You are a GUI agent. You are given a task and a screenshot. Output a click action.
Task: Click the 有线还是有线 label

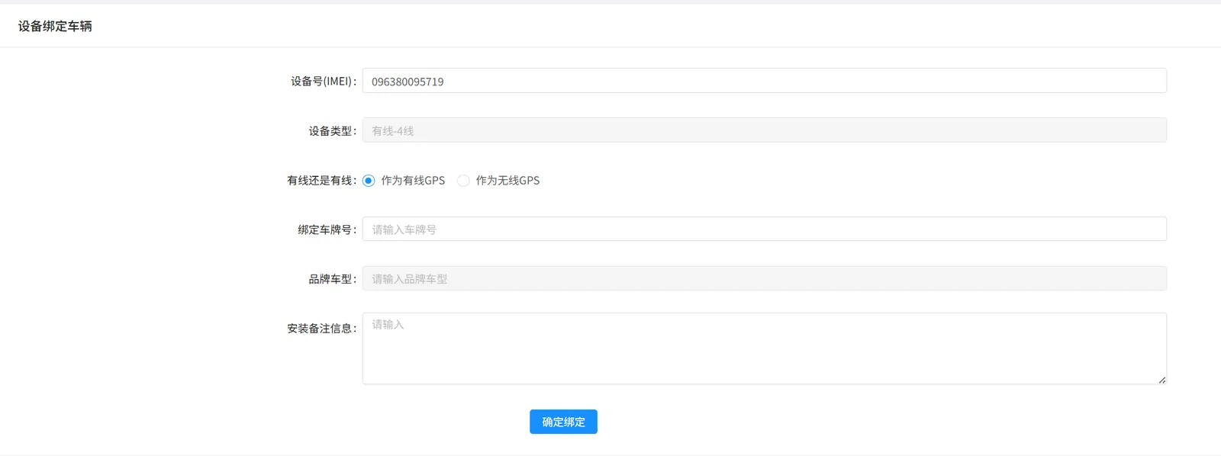(x=322, y=181)
